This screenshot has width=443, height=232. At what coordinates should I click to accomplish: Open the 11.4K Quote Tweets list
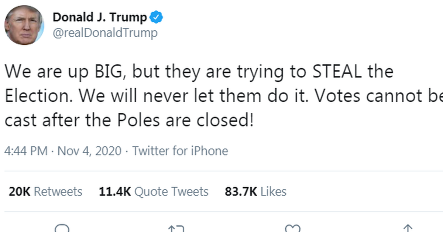click(154, 191)
